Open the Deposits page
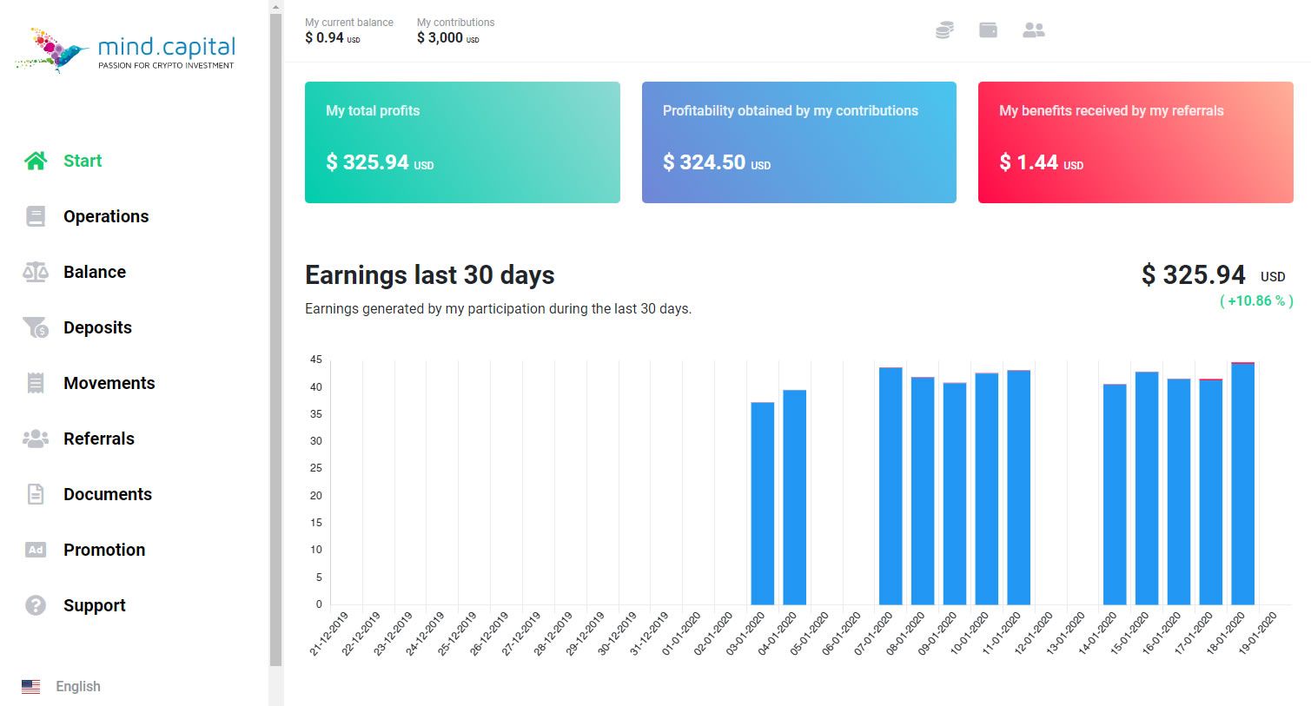Screen dimensions: 1311x706 click(x=97, y=327)
